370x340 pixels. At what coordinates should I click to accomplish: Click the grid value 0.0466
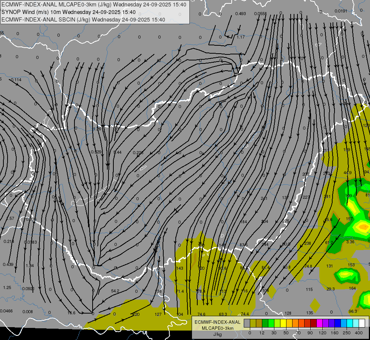click(x=6, y=311)
